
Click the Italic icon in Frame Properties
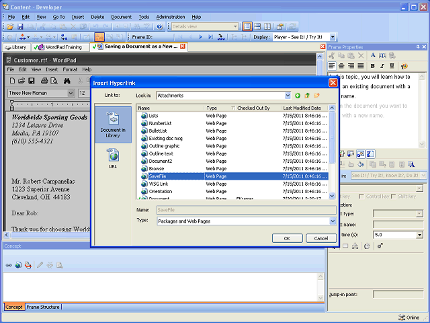click(x=382, y=66)
